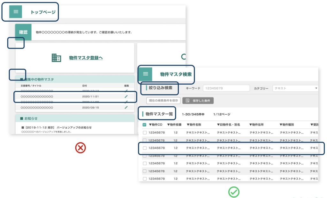Open the hamburger menu on 物件マスタ検索 screen

pyautogui.click(x=146, y=74)
